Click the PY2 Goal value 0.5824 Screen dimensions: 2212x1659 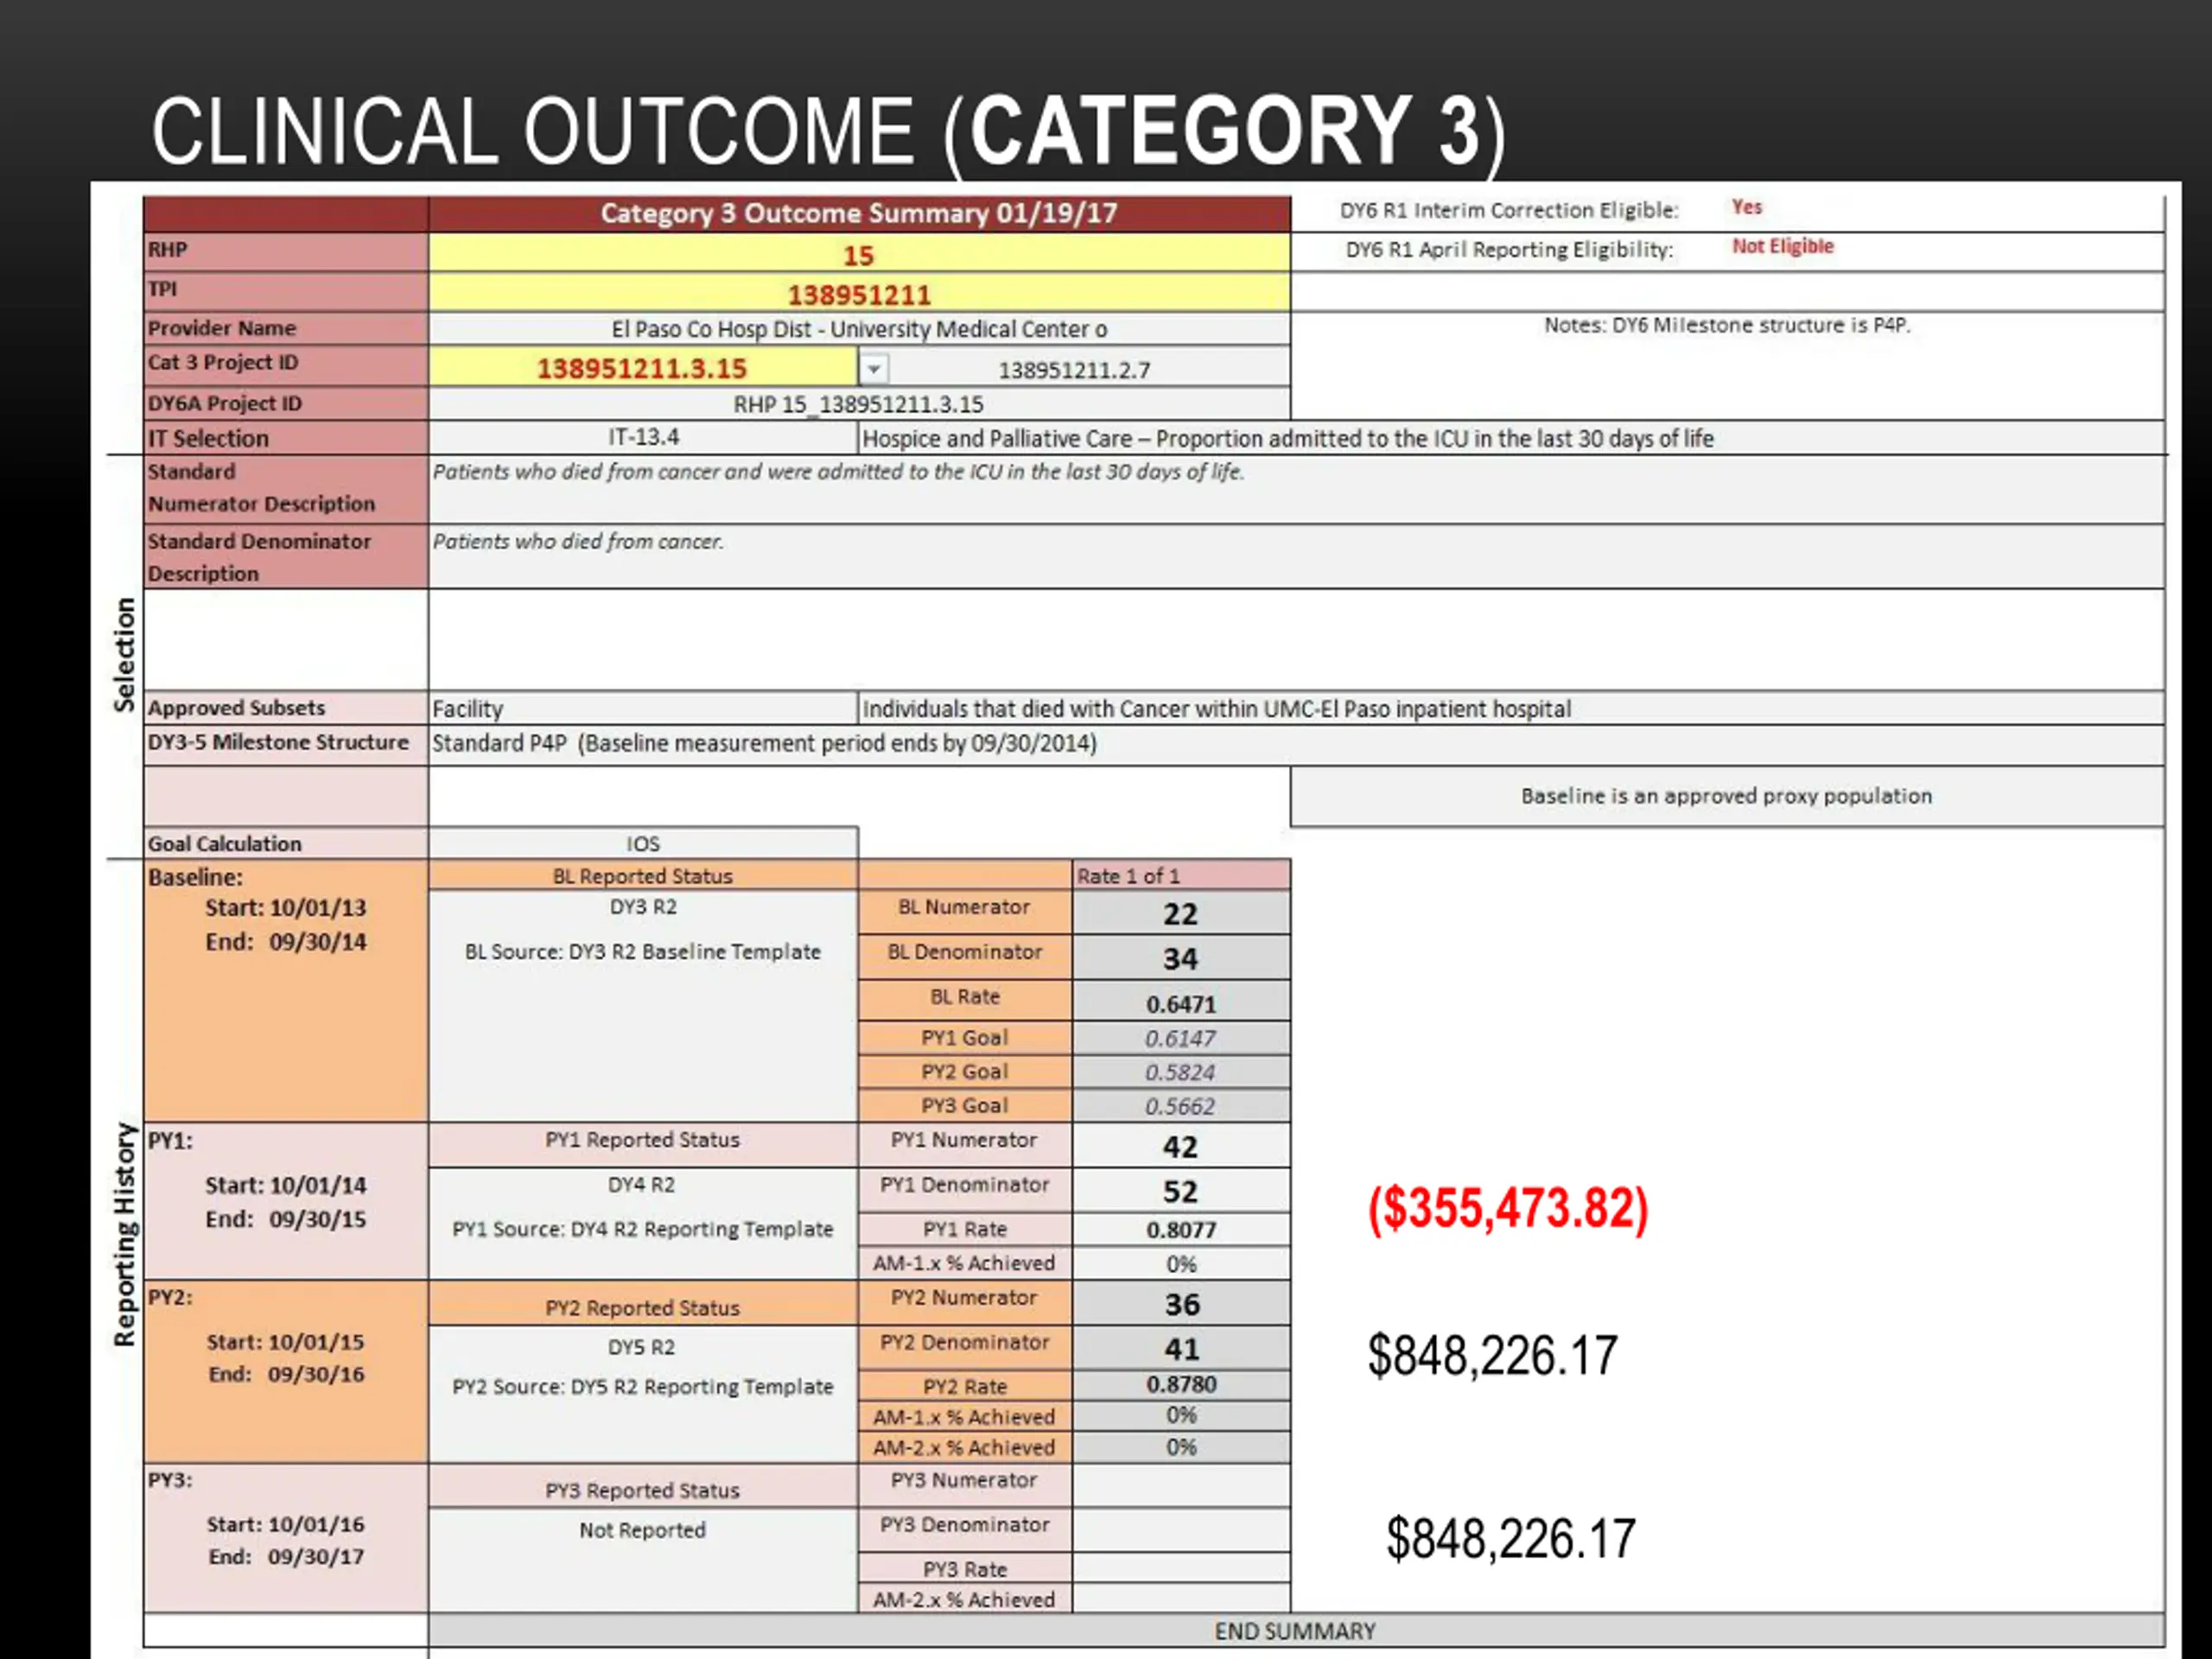point(1181,1072)
